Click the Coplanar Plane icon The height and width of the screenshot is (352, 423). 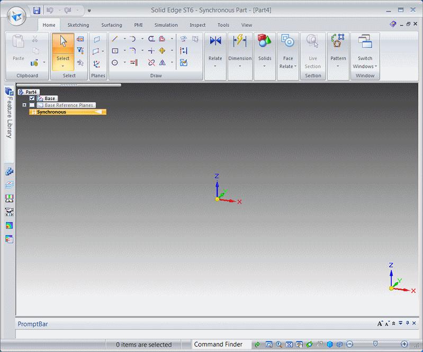(x=97, y=39)
